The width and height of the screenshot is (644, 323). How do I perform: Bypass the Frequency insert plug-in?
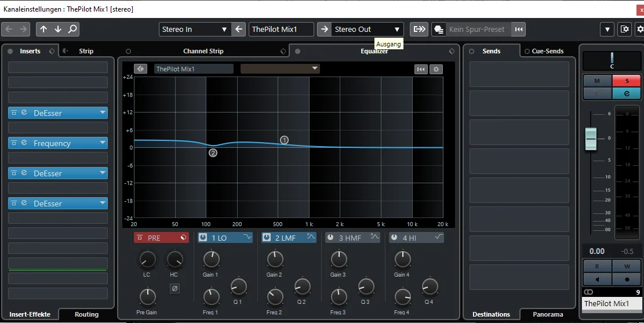(14, 143)
